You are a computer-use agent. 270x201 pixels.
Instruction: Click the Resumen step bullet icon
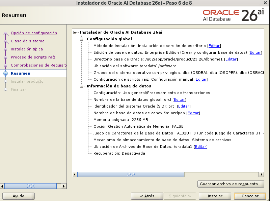[x=5, y=73]
